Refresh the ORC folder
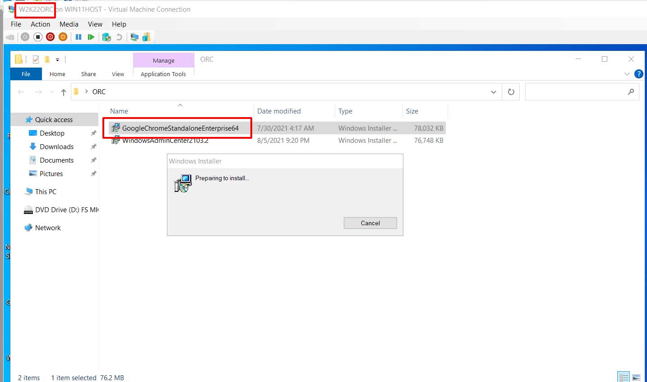Viewport: 647px width, 382px height. (x=511, y=92)
